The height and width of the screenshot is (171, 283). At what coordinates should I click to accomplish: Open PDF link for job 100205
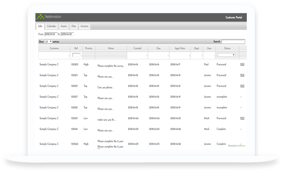pos(242,64)
